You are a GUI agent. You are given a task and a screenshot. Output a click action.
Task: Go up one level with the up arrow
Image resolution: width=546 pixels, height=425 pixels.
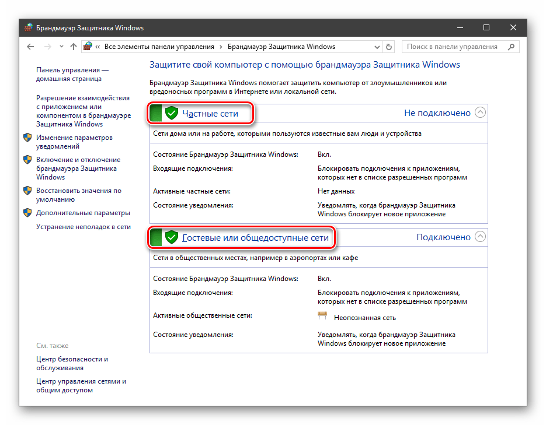[73, 47]
